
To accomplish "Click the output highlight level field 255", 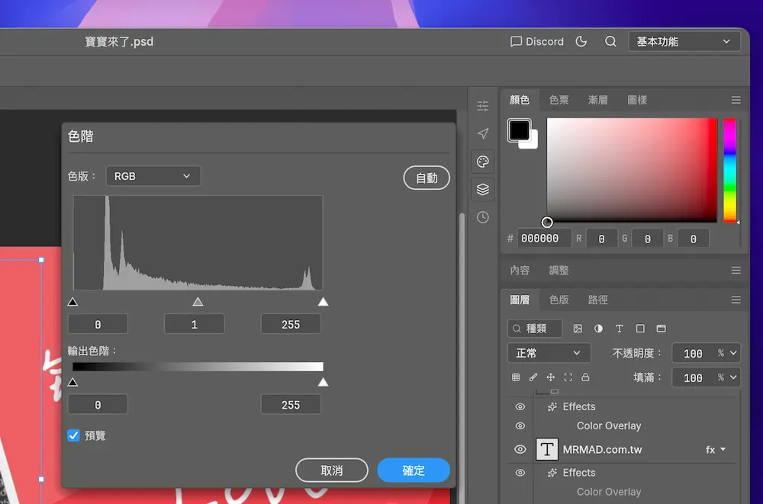I will point(291,404).
